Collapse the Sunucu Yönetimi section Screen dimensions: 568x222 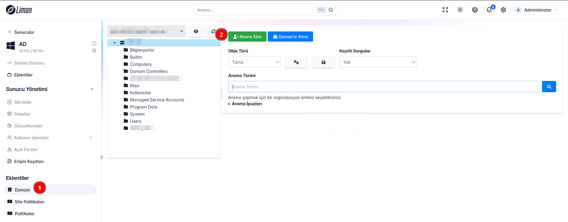pyautogui.click(x=92, y=89)
